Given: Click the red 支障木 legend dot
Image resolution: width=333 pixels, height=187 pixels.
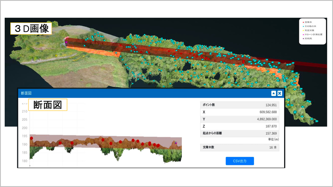Looking at the screenshot, I should 303,22.
